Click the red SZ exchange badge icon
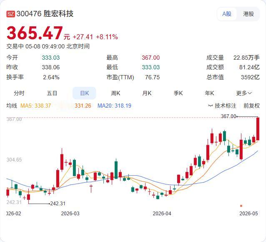 tap(11, 14)
